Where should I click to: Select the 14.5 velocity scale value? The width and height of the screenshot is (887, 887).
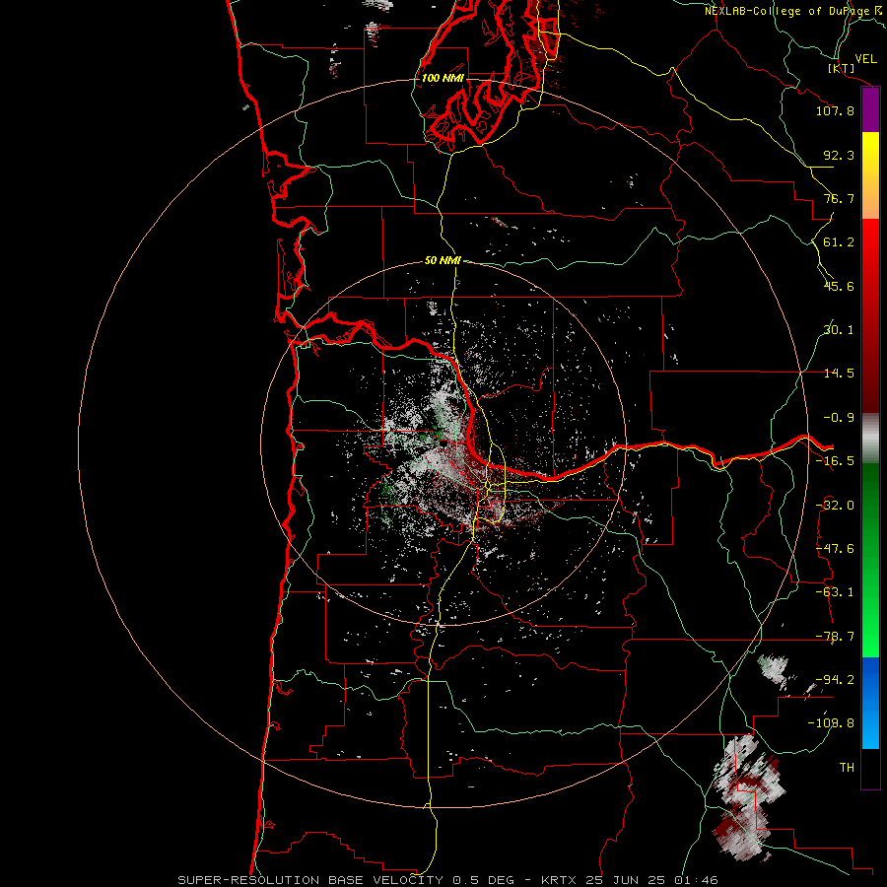[839, 374]
